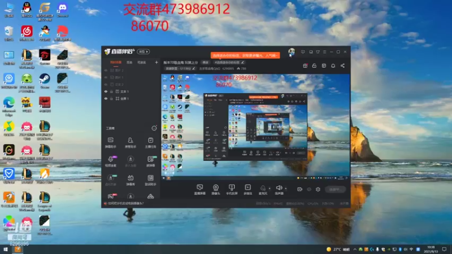Click 修改 button beside stream title

pos(205,62)
